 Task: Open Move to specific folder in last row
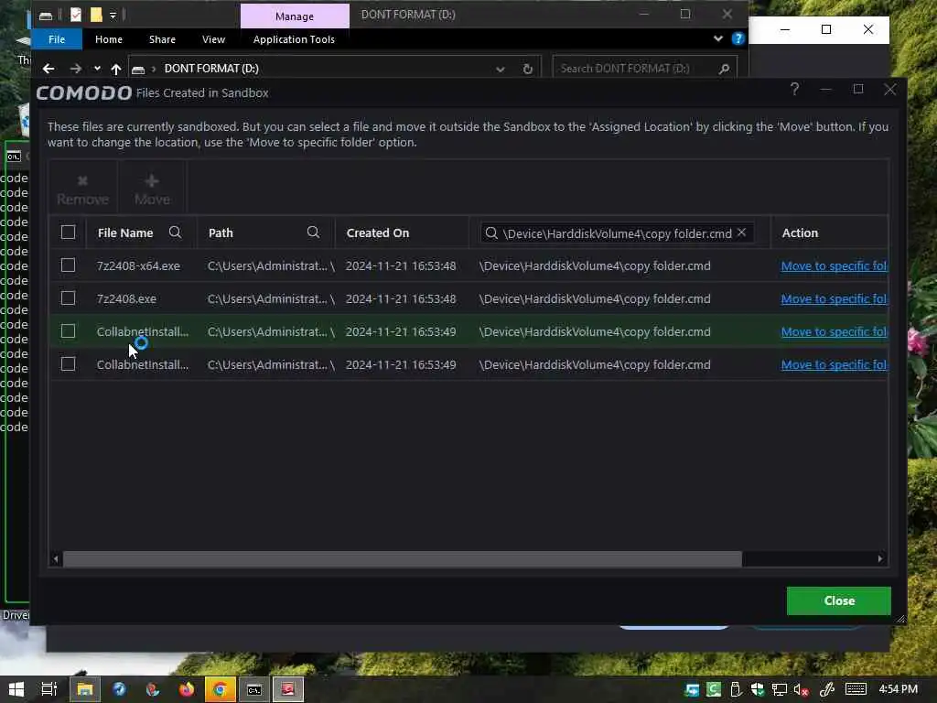point(834,364)
